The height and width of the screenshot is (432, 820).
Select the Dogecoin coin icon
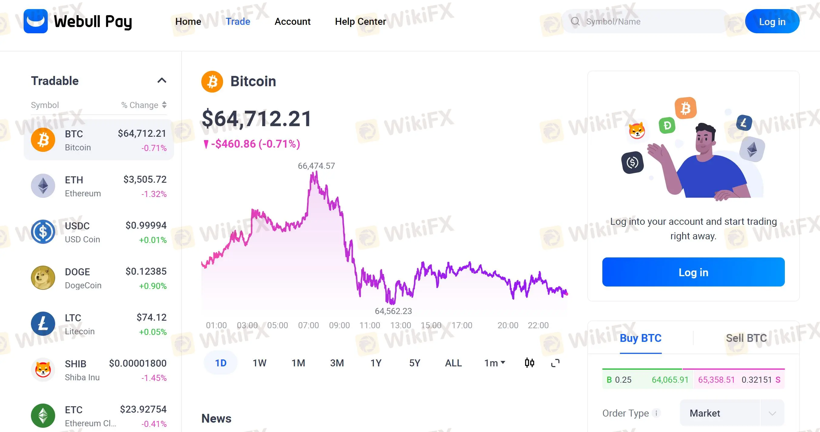pyautogui.click(x=43, y=278)
